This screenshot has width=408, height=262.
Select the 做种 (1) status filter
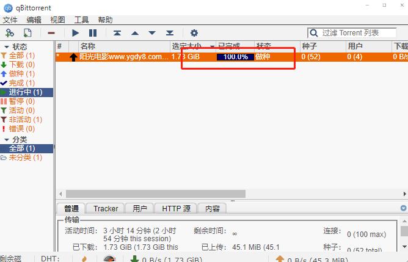click(21, 74)
